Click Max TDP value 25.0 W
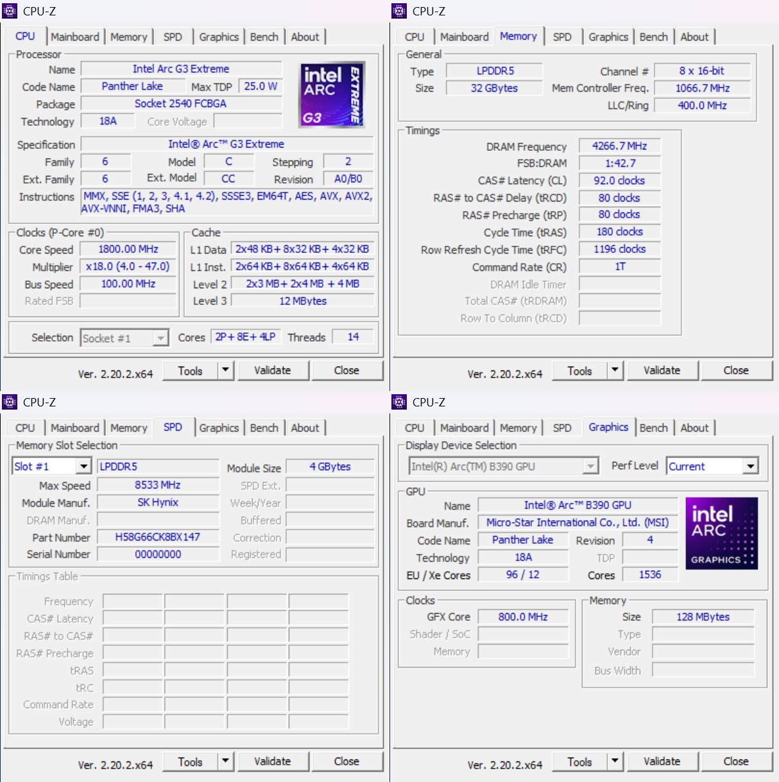This screenshot has width=779, height=782. (261, 86)
